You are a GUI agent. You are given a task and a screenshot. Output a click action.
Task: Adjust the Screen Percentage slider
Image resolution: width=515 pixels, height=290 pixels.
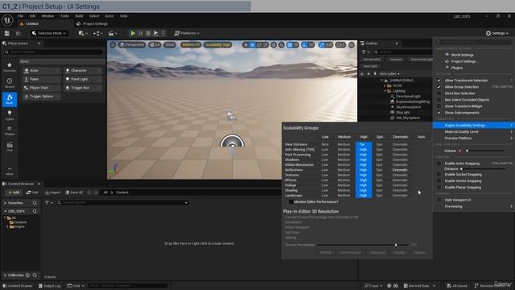[x=363, y=245]
